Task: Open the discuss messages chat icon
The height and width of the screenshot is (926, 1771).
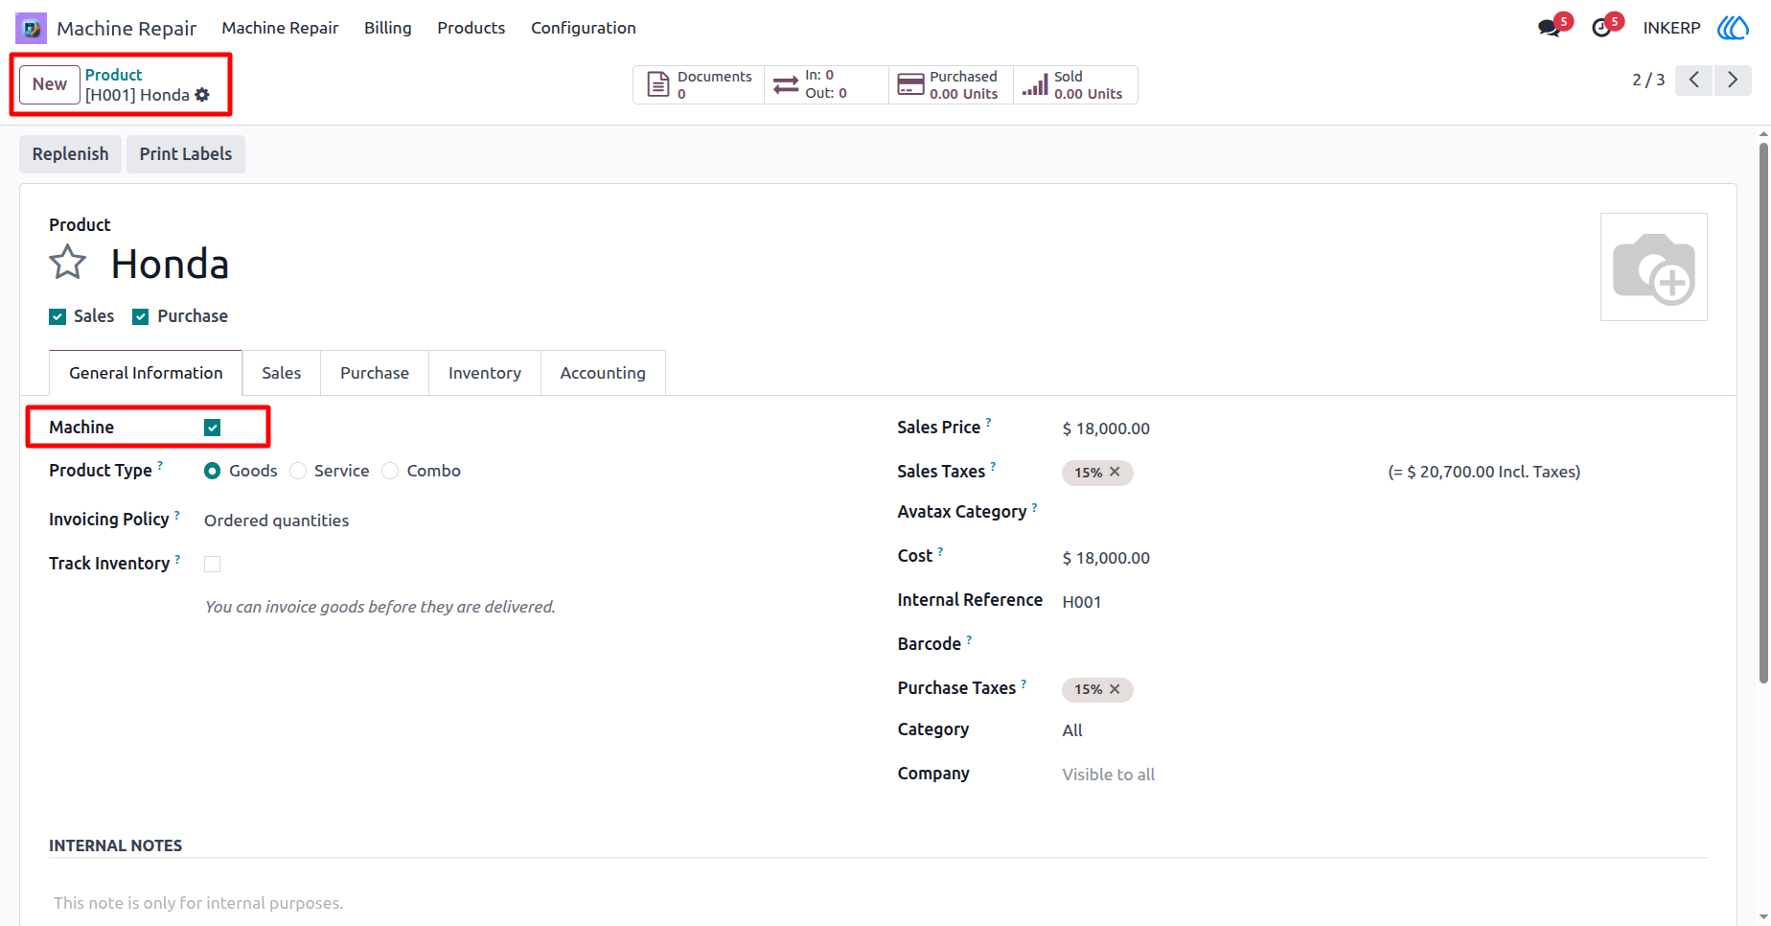Action: [x=1549, y=28]
